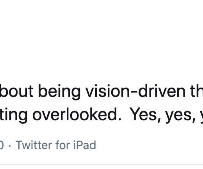Click the word "vision-driven" in the tweet
Screen dimensions: 203x169
point(135,91)
